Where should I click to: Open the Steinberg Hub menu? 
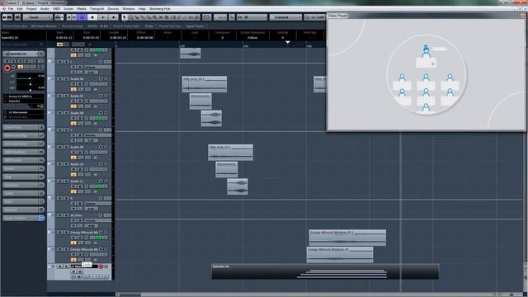[x=159, y=9]
